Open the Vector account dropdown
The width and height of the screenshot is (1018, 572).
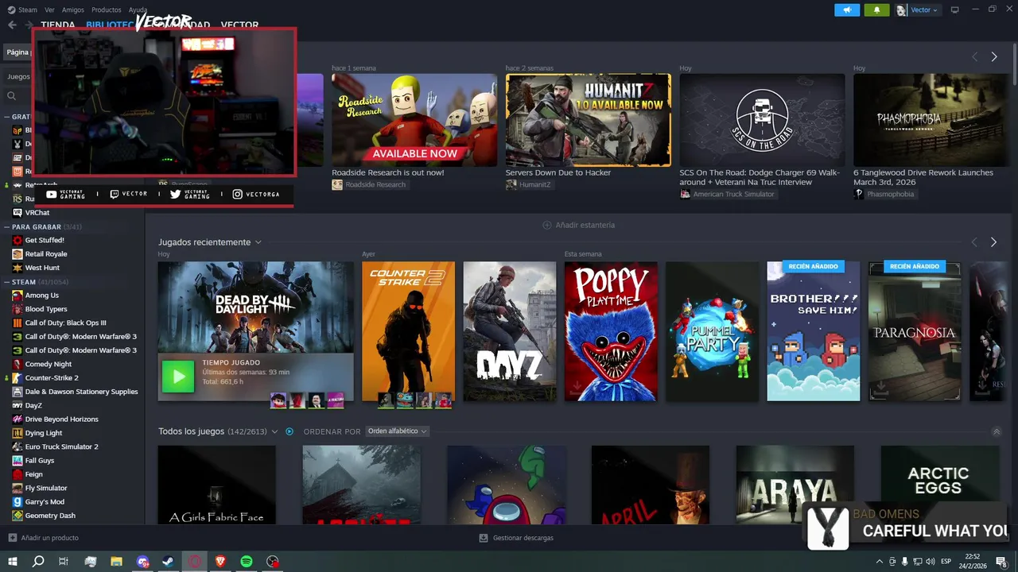click(x=918, y=10)
